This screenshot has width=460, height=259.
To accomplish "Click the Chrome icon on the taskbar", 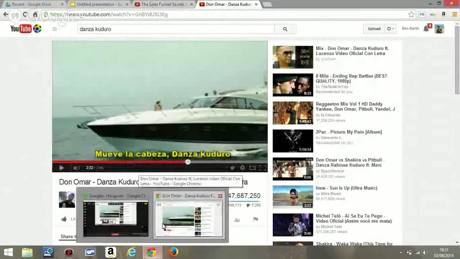I will (x=152, y=253).
